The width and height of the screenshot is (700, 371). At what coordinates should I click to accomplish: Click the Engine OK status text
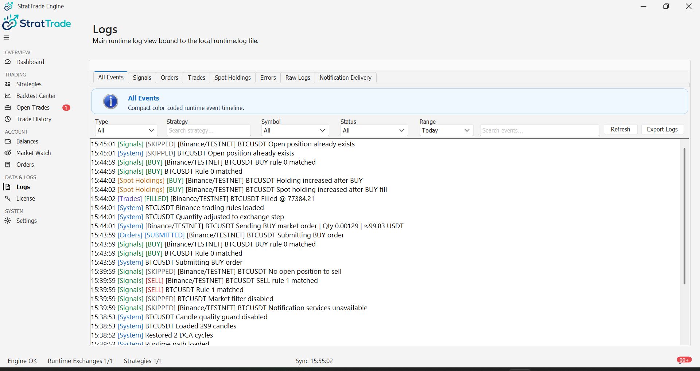22,361
